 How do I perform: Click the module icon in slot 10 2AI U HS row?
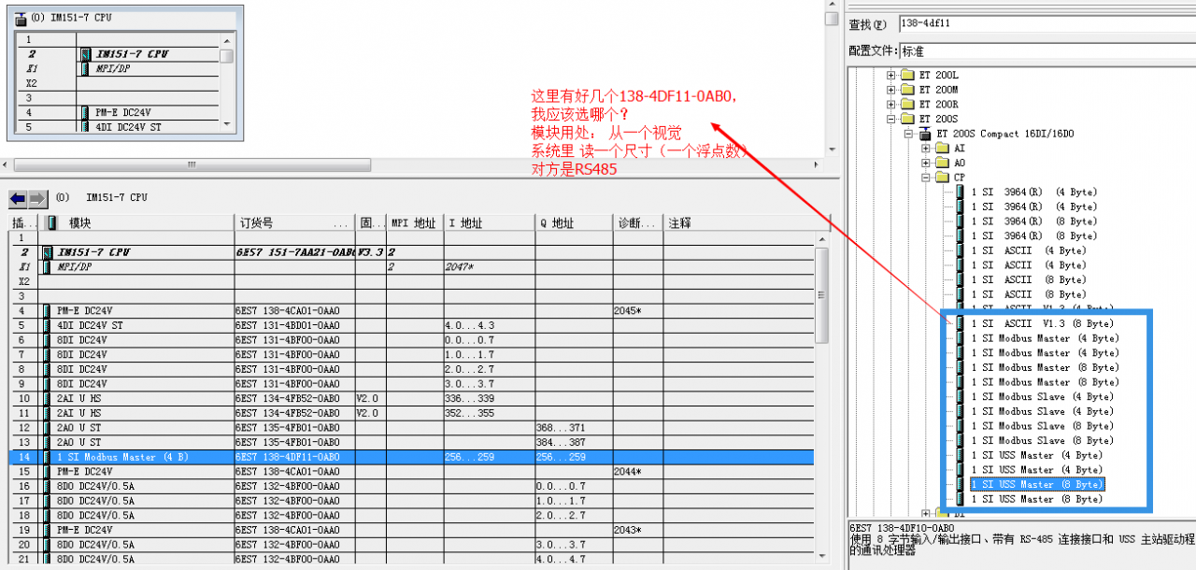coord(47,398)
